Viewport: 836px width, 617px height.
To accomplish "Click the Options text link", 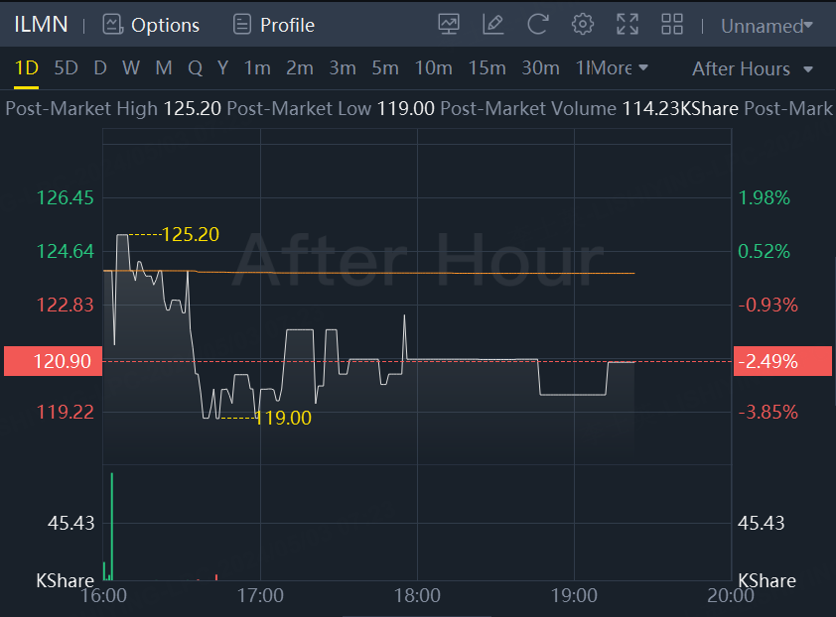I will pos(165,25).
